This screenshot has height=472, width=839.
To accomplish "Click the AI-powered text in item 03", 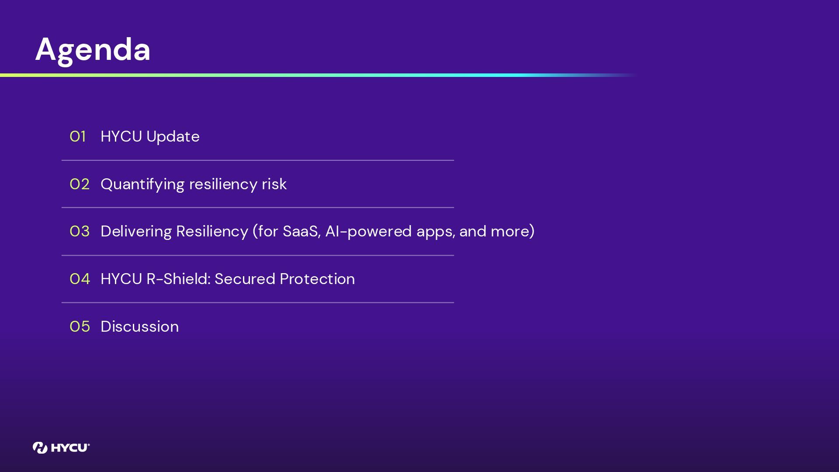I will click(368, 231).
